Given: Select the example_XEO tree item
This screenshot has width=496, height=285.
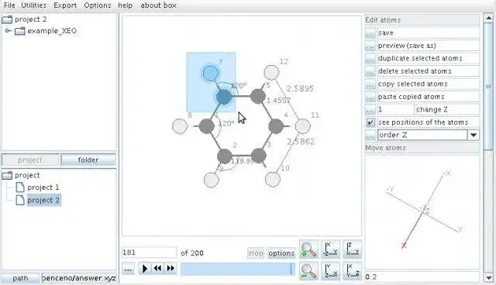Looking at the screenshot, I should click(x=52, y=31).
